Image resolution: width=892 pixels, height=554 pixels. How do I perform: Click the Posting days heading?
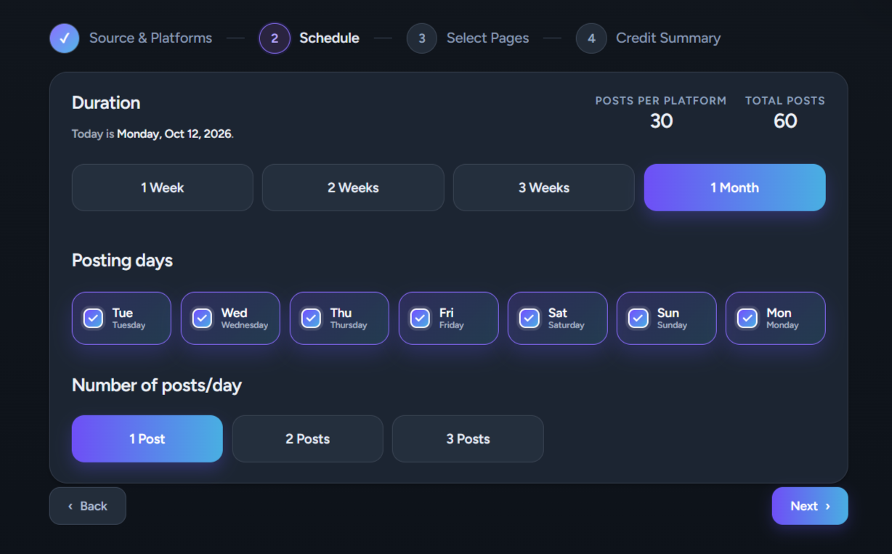(x=122, y=261)
